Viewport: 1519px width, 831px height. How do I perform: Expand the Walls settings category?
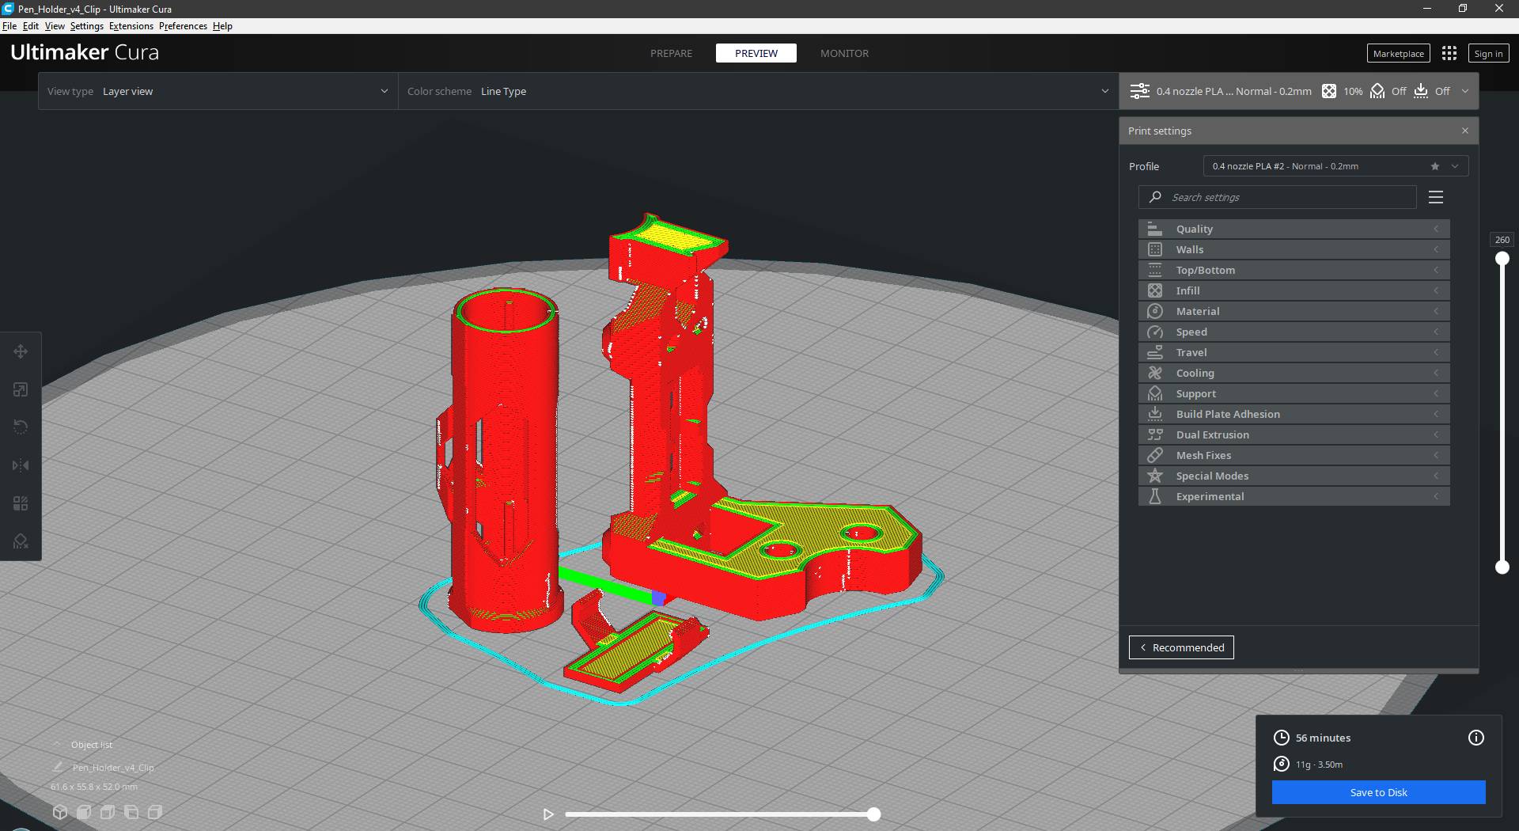coord(1294,249)
